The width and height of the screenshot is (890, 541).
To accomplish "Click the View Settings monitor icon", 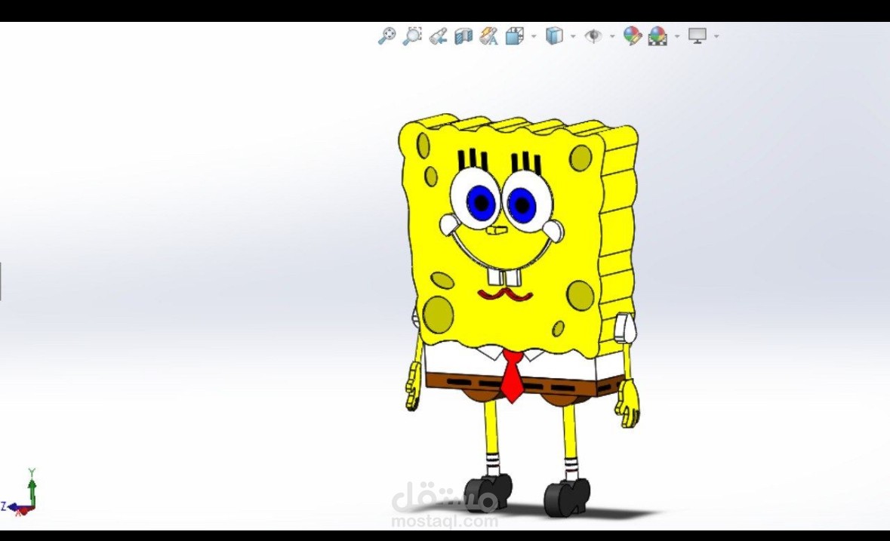I will [697, 35].
